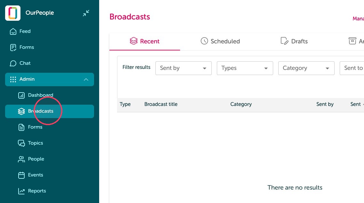Switch to the Recent tab
The width and height of the screenshot is (364, 203).
coord(145,41)
